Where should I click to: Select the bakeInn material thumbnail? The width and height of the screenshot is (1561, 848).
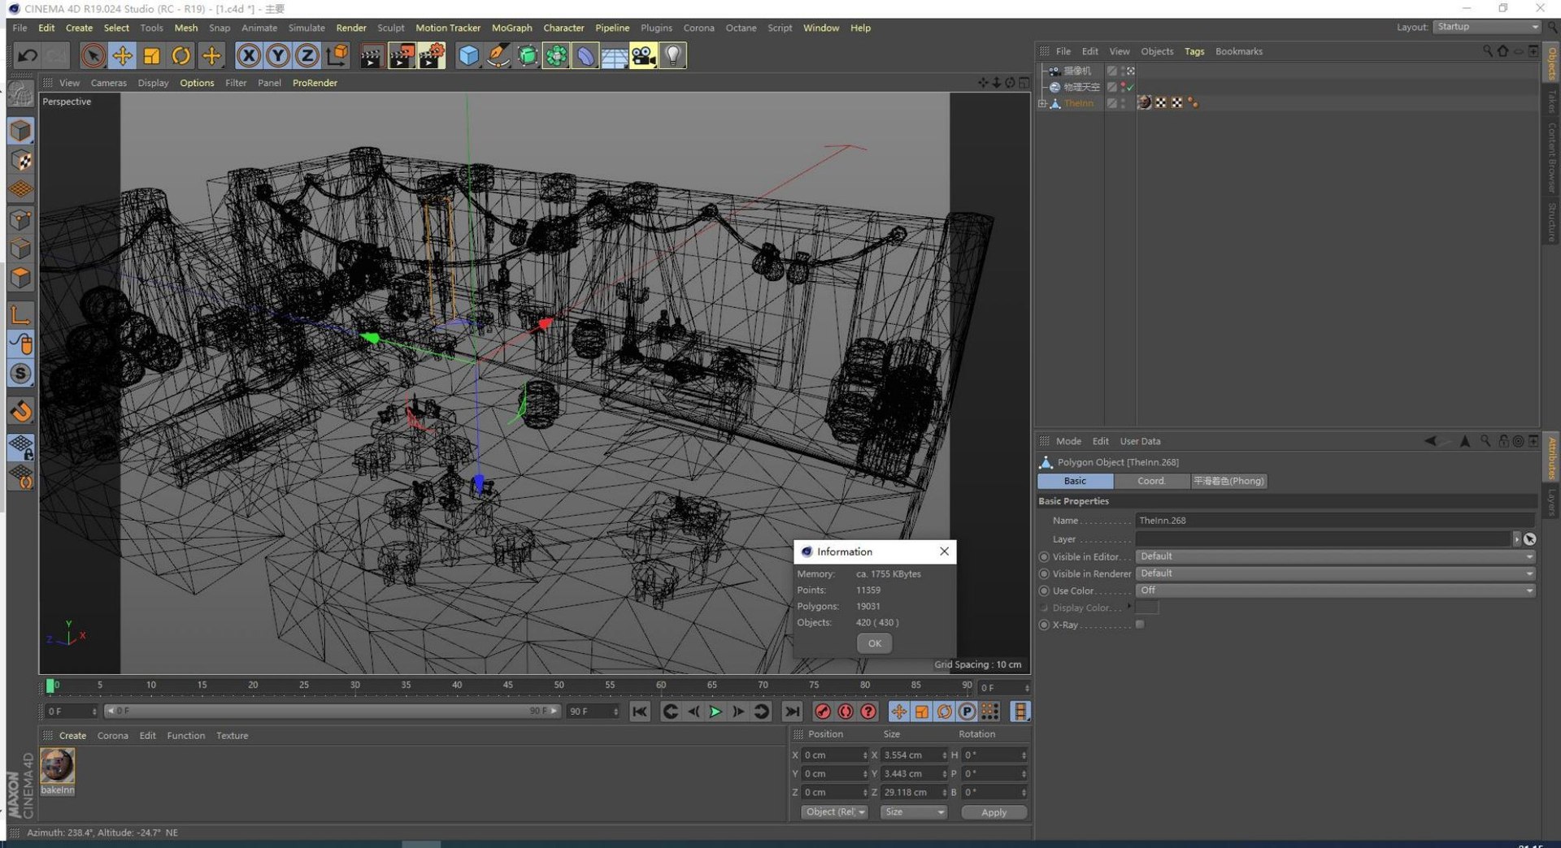(58, 765)
